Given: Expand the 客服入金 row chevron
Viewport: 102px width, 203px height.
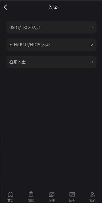Looking at the screenshot, I should pyautogui.click(x=92, y=62).
